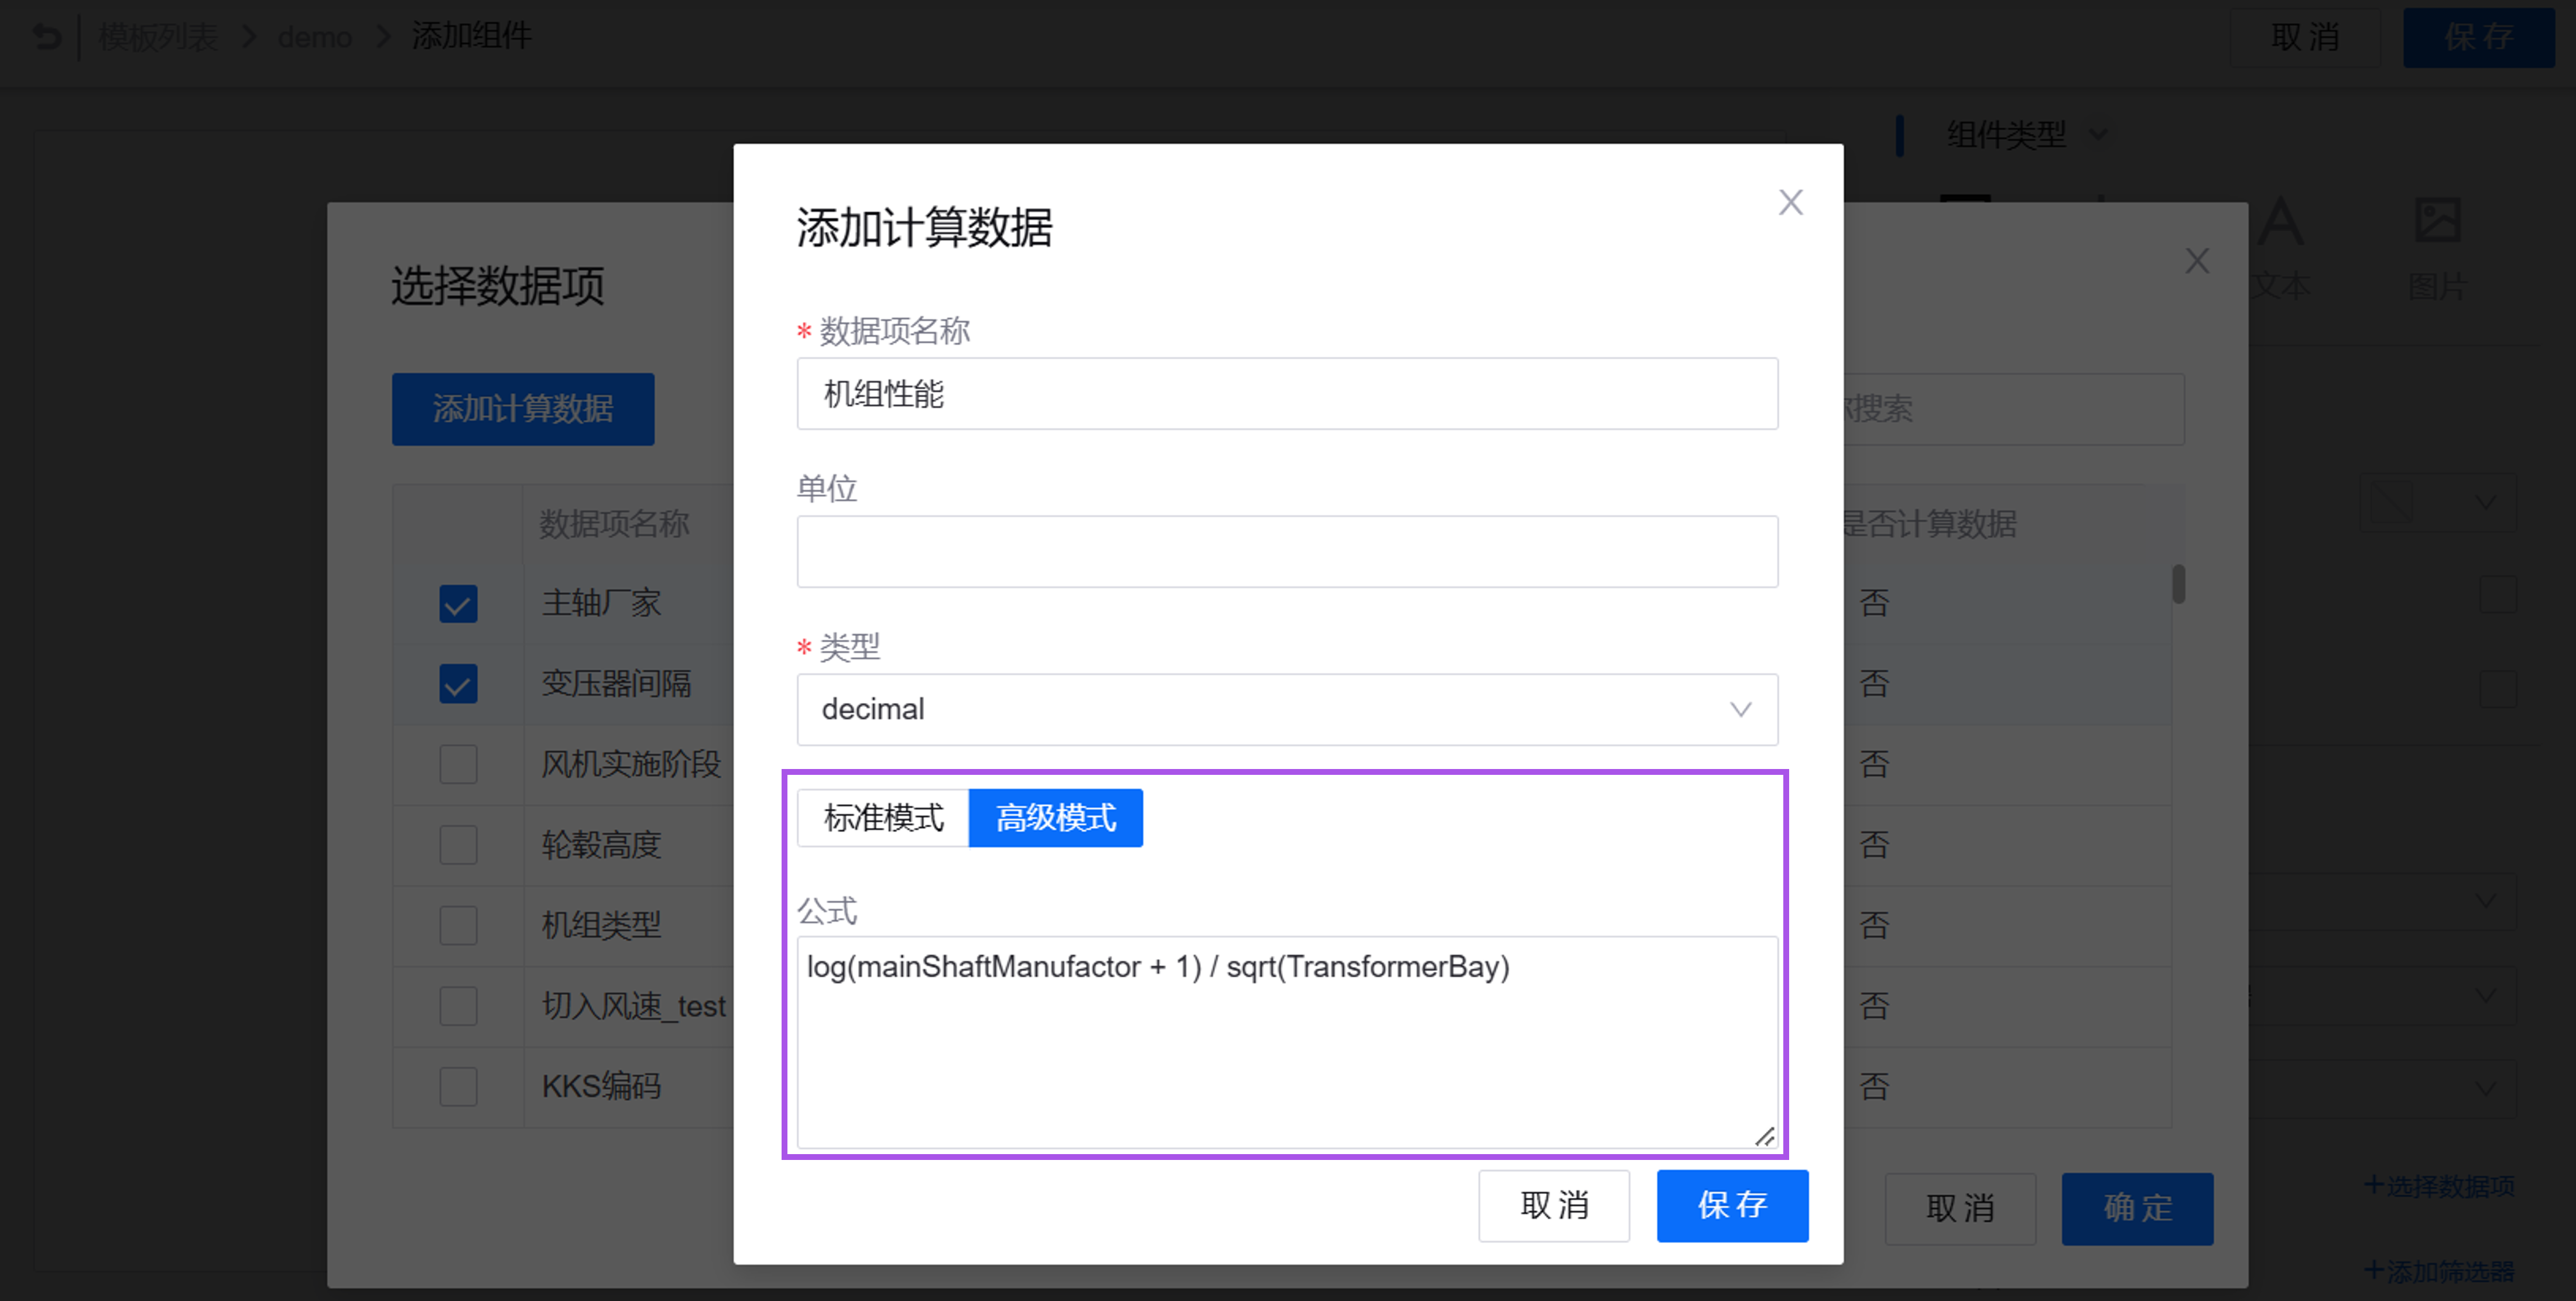The image size is (2576, 1301).
Task: Uncheck the 主轴厂家 checkbox
Action: click(458, 604)
